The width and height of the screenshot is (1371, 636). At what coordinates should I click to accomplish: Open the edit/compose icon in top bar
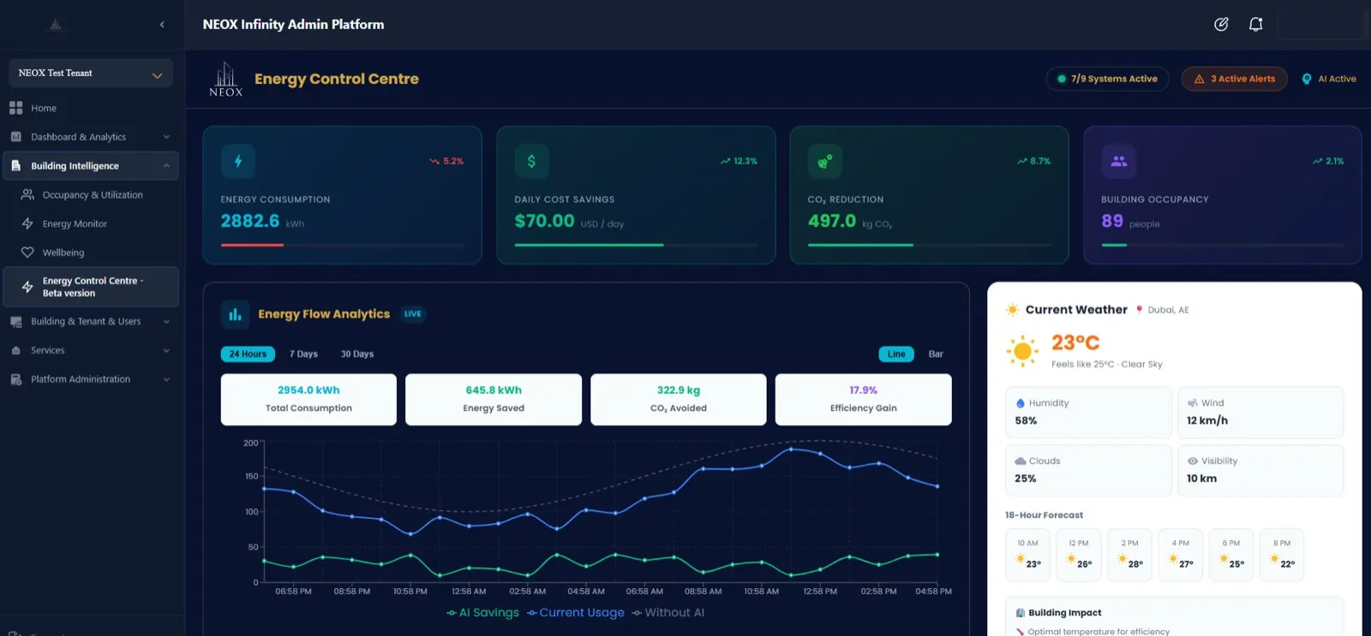pos(1221,25)
